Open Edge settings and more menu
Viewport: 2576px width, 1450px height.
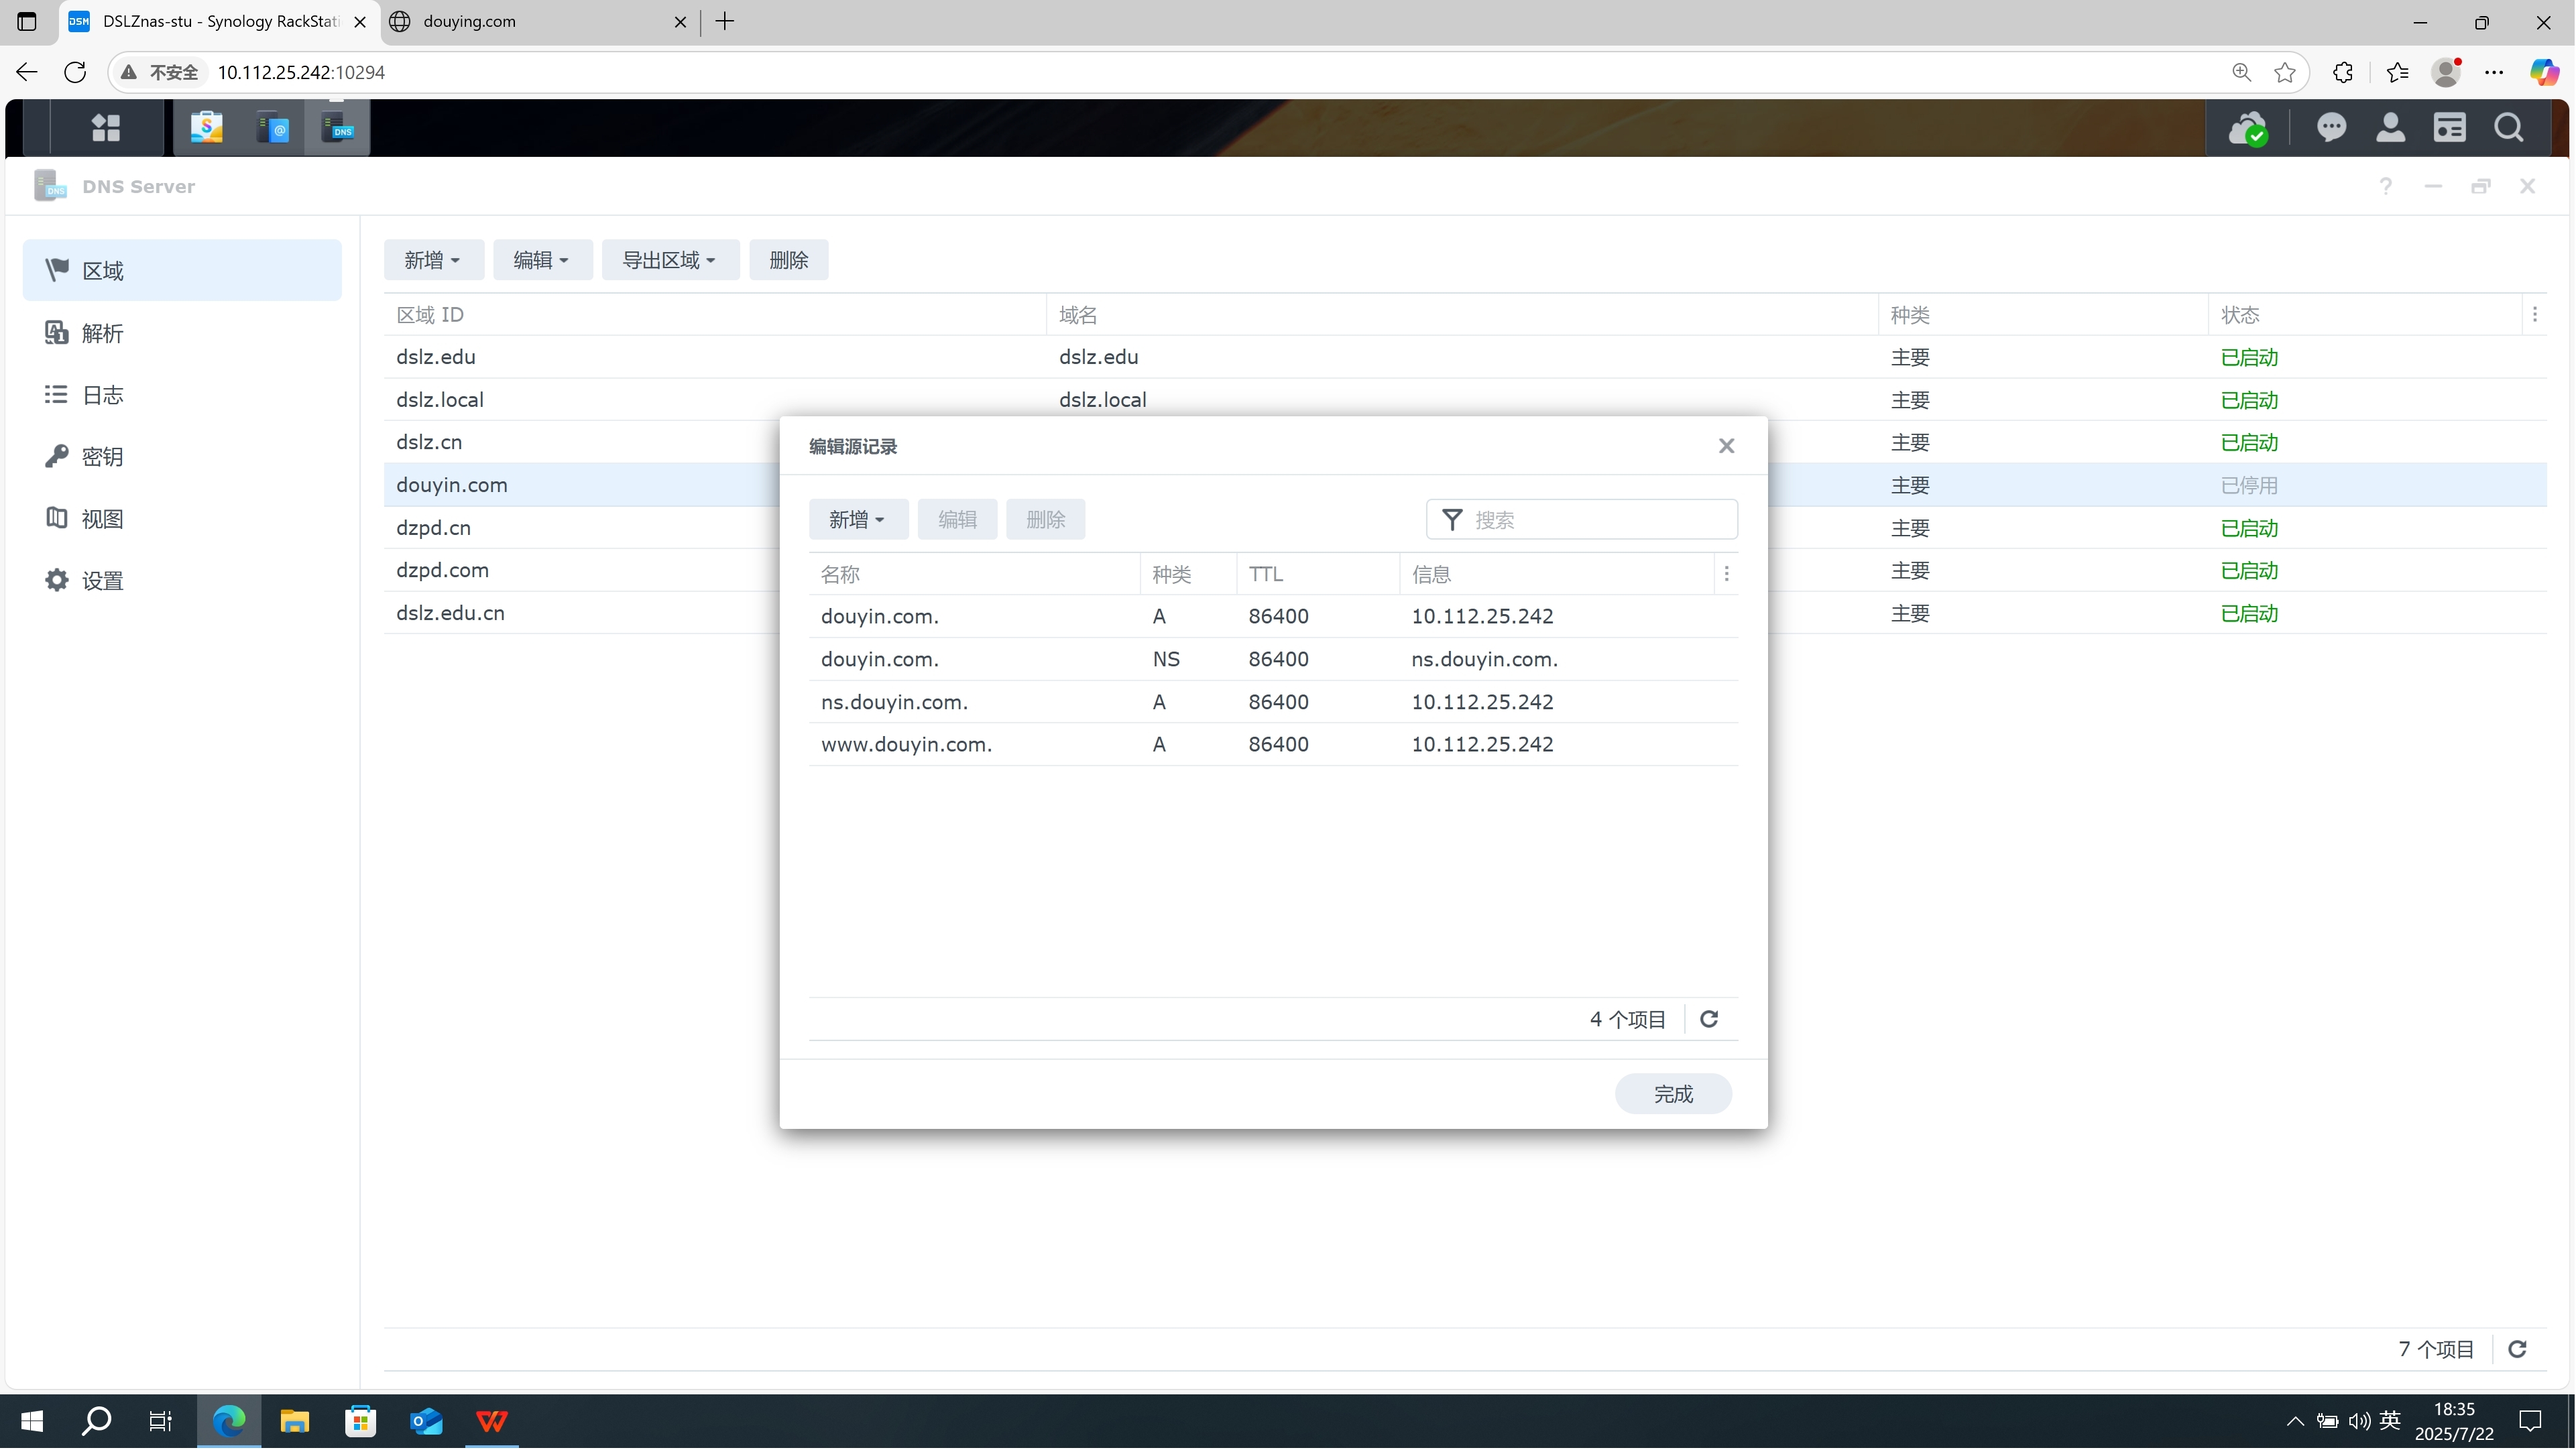point(2494,72)
